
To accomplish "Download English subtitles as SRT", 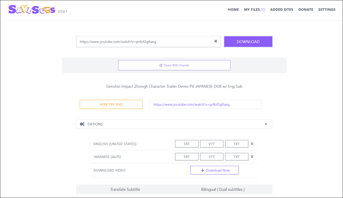I will (187, 144).
